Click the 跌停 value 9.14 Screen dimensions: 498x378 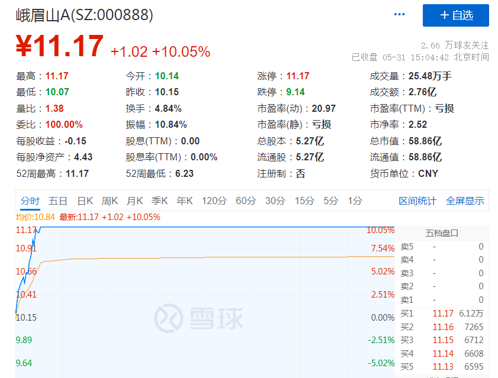click(x=295, y=92)
